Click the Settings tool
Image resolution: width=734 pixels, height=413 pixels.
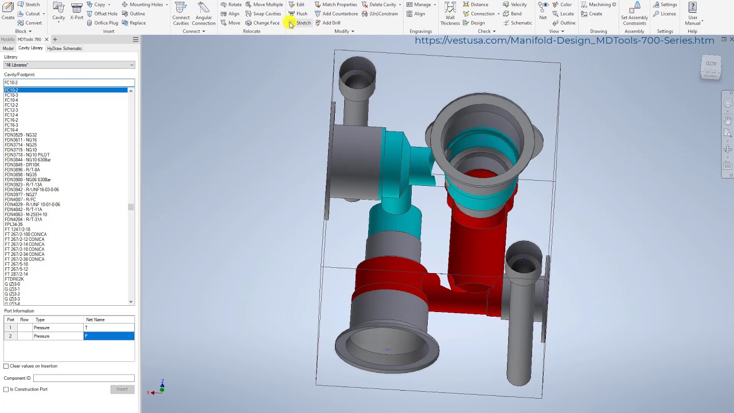(x=665, y=5)
